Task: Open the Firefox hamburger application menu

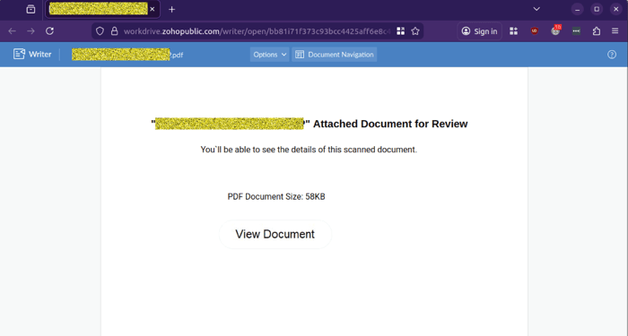Action: click(x=615, y=31)
